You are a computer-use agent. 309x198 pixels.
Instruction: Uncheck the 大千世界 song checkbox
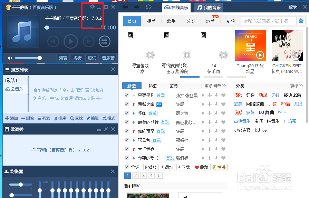[127, 149]
